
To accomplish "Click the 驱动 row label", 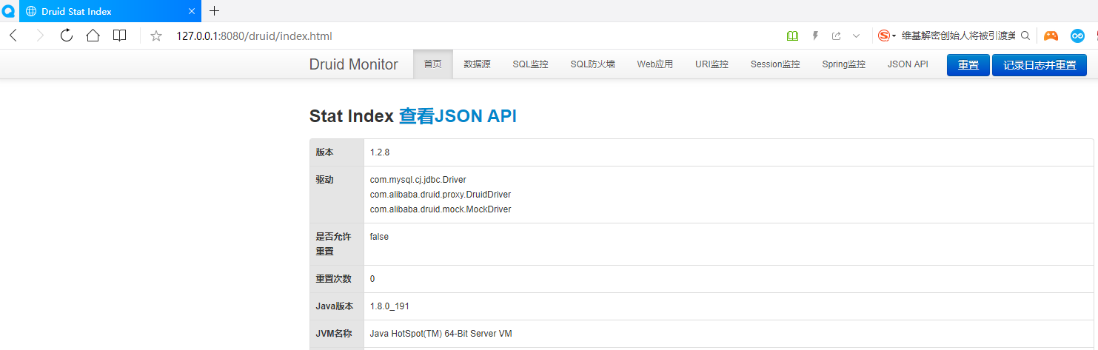I will coord(325,180).
